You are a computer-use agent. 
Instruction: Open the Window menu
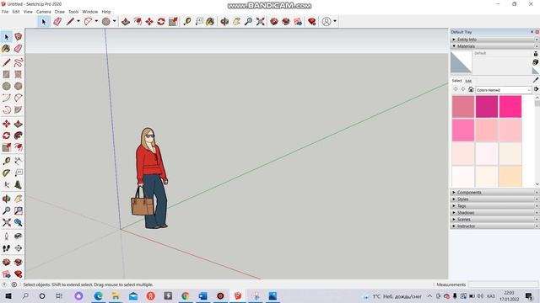[x=90, y=12]
